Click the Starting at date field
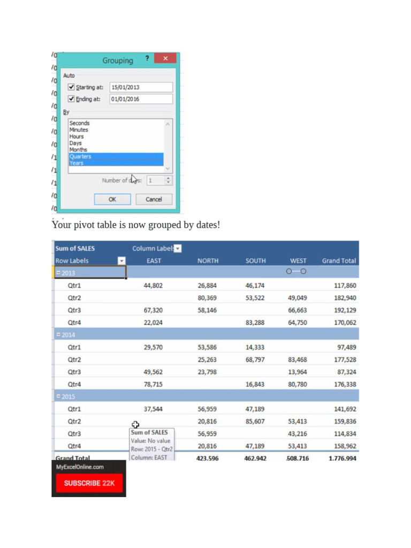 [x=141, y=87]
